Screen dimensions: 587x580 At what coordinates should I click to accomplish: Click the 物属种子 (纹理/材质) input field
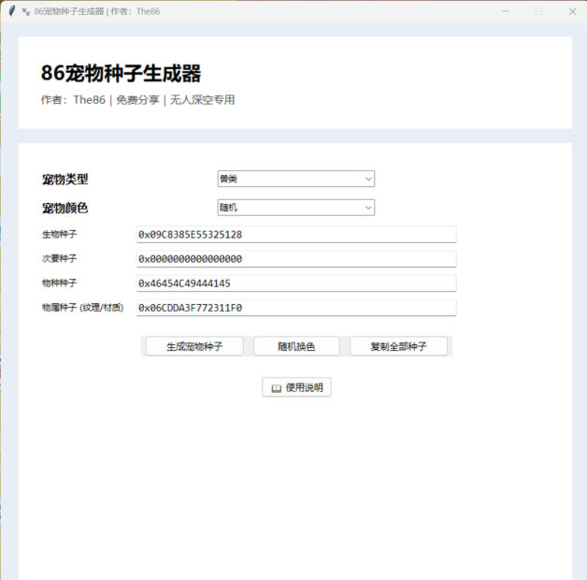[296, 308]
